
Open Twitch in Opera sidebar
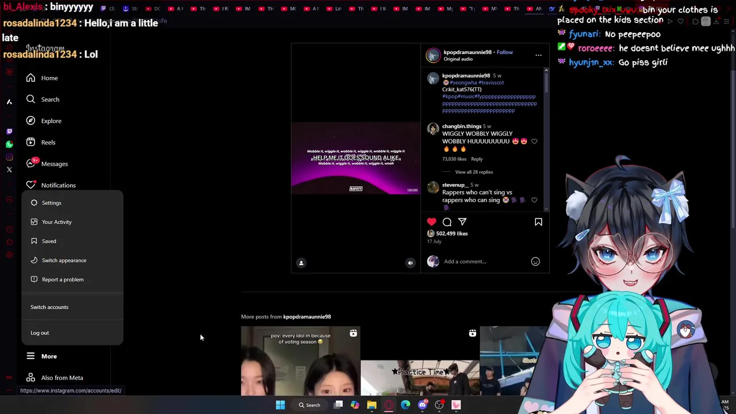pos(9,132)
